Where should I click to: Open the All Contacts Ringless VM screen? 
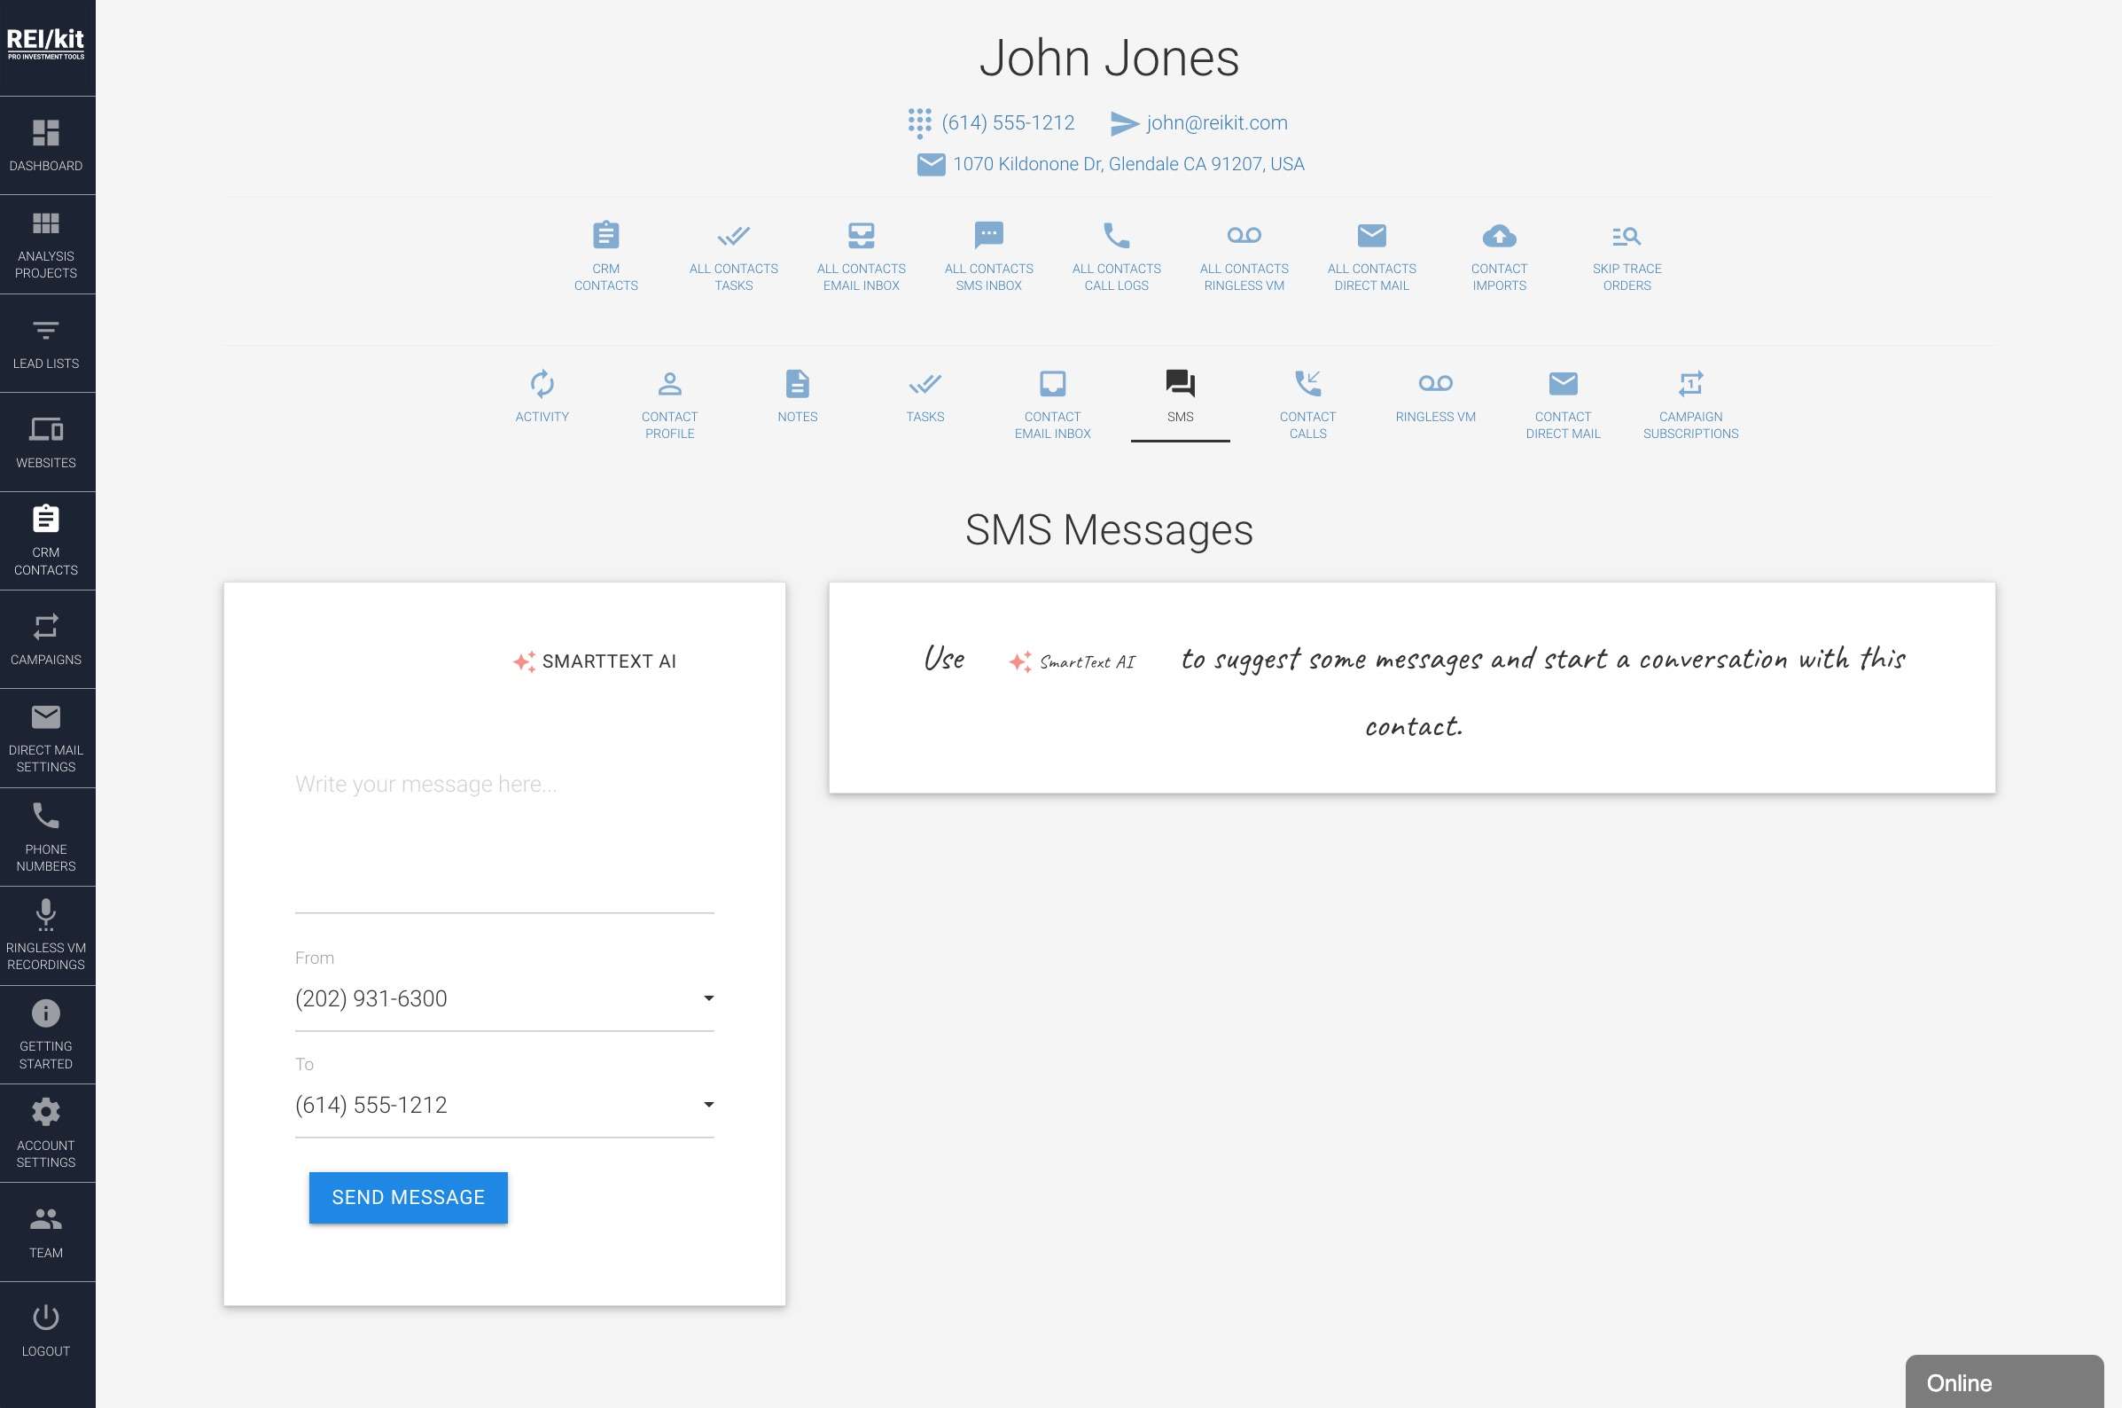[x=1245, y=256]
